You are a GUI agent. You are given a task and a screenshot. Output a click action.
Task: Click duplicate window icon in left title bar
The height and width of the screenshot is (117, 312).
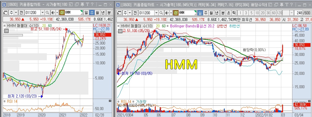[x=77, y=5]
